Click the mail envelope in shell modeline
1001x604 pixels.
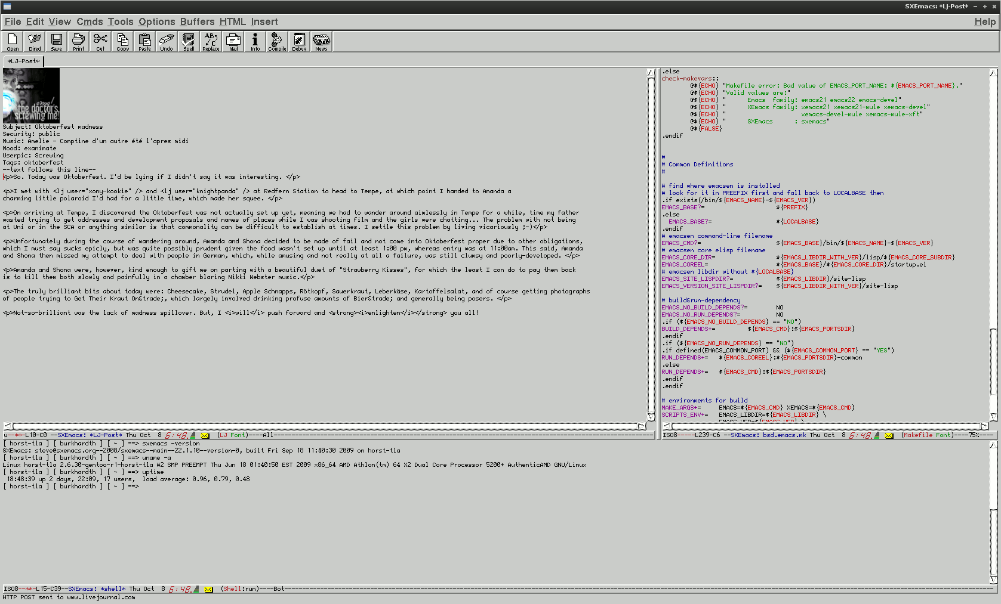click(208, 590)
